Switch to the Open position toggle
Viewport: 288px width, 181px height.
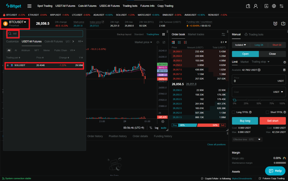pos(245,54)
